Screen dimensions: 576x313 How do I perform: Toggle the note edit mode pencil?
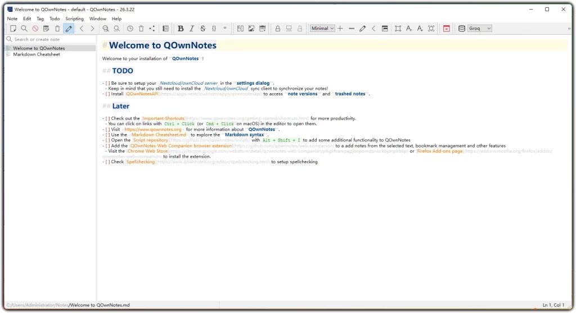[69, 29]
